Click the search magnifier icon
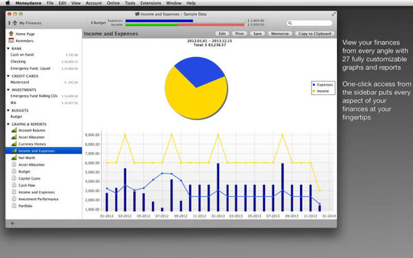Screen dimensions: 413x258 coord(290,23)
